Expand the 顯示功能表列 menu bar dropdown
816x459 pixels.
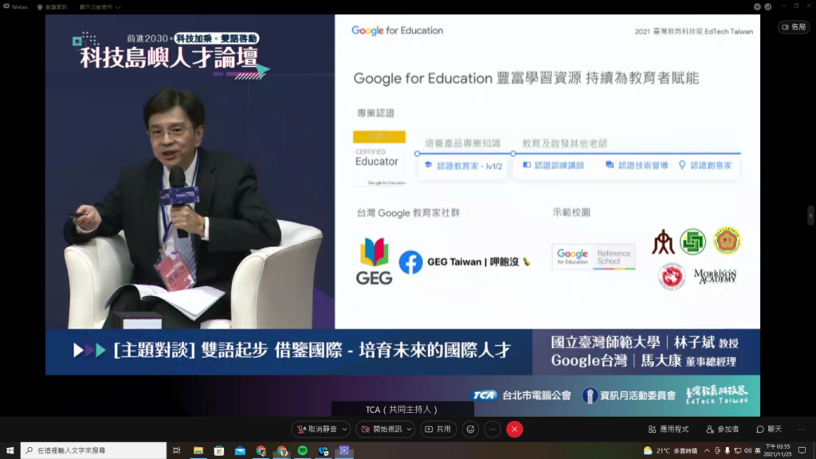coord(100,7)
